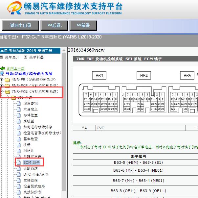Open the 注意事项 page
Viewport: 198px width, 198px height.
(x=31, y=104)
